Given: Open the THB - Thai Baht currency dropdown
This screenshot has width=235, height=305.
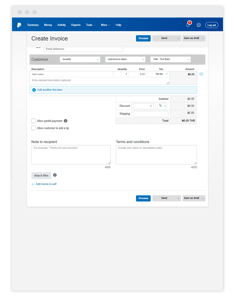Looking at the screenshot, I should point(171,59).
